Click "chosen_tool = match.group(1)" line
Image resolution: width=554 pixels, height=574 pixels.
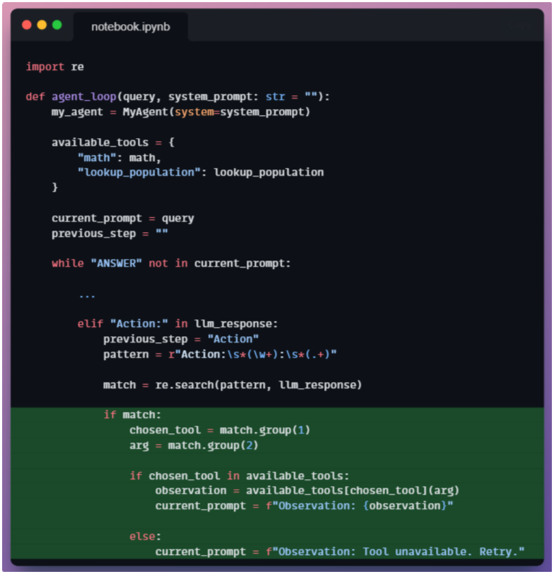click(220, 430)
